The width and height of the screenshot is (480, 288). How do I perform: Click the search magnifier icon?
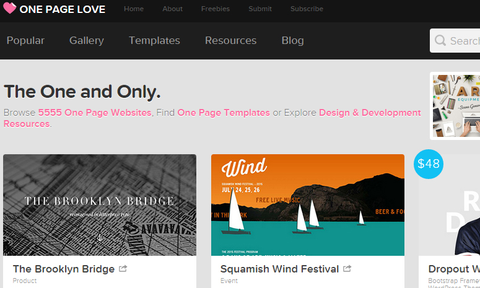tap(440, 40)
